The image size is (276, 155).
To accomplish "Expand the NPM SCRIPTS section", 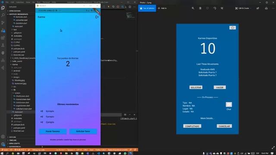I will (x=15, y=143).
